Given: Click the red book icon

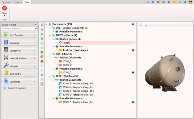Looking at the screenshot, I should tap(158, 2).
